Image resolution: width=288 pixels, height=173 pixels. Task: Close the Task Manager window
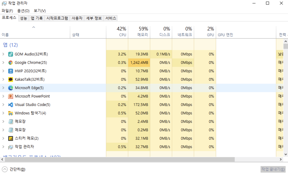coord(281,3)
